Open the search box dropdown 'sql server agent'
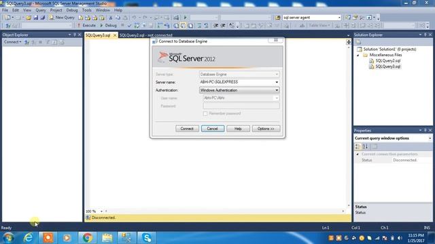The image size is (435, 244). 339,18
